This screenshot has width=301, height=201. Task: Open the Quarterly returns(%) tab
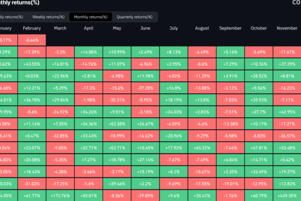(x=135, y=17)
